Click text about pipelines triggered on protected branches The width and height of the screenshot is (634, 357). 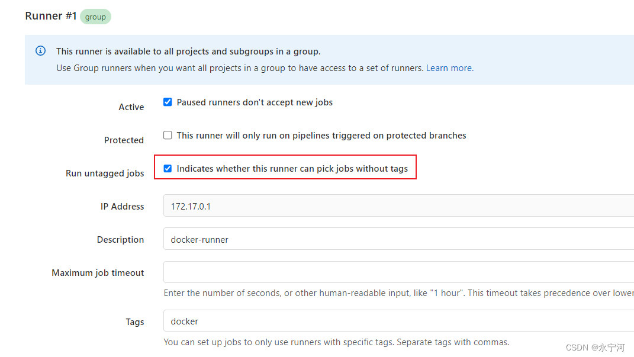click(x=321, y=136)
